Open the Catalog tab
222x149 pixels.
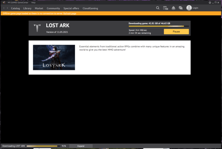click(x=15, y=8)
